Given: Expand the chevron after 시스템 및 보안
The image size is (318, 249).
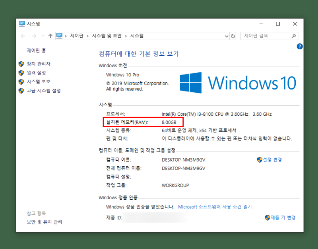Looking at the screenshot, I should [x=126, y=36].
